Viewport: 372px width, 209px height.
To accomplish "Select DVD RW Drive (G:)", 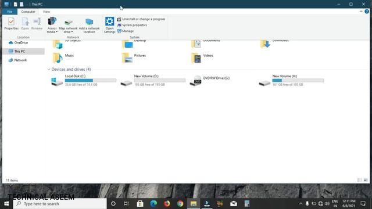I will 210,80.
